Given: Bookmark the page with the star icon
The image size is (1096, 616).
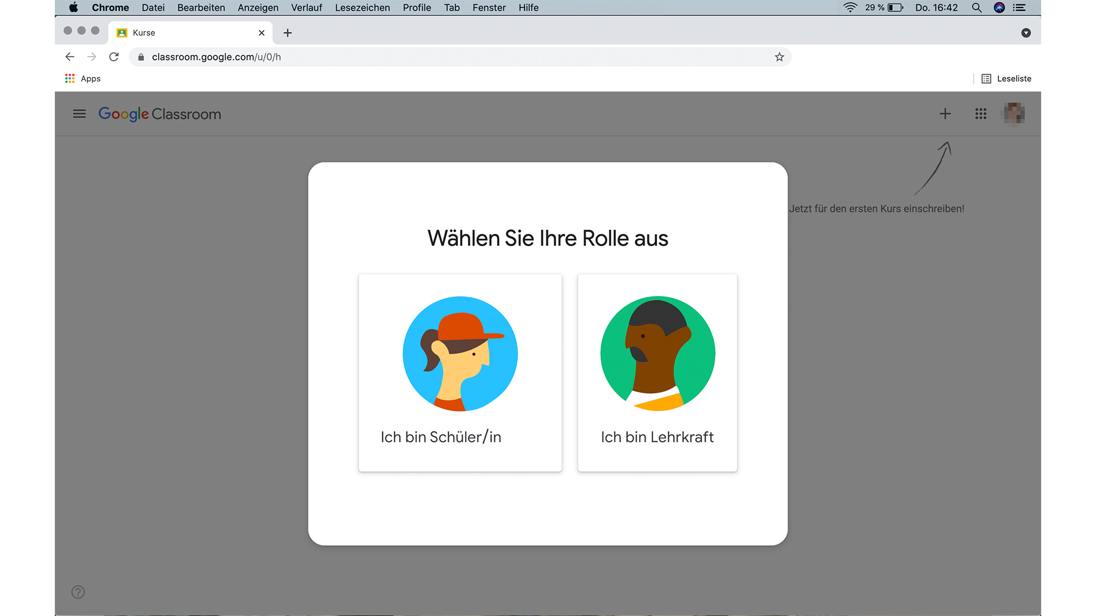Looking at the screenshot, I should (779, 57).
